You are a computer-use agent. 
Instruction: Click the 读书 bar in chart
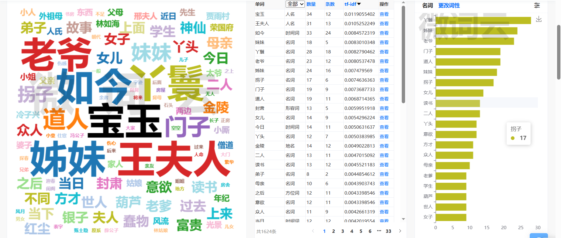click(458, 103)
